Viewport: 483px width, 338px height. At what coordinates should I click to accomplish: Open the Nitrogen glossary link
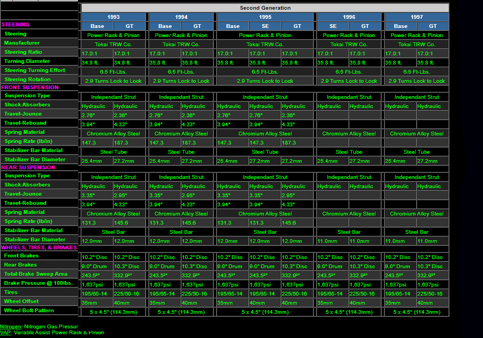[x=10, y=327]
